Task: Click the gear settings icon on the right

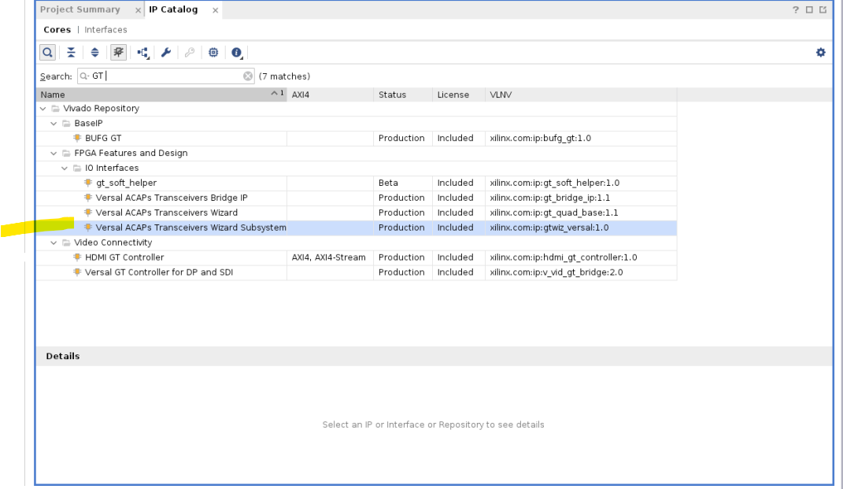Action: [821, 52]
